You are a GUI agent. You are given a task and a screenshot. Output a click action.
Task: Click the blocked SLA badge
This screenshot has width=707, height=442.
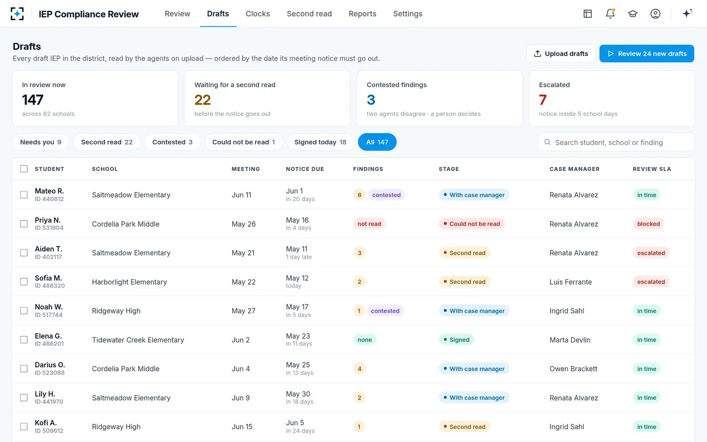649,224
